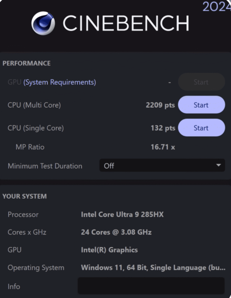Click the 24 Cores @ 3.08 GHz value
The height and width of the screenshot is (298, 231).
click(x=116, y=232)
